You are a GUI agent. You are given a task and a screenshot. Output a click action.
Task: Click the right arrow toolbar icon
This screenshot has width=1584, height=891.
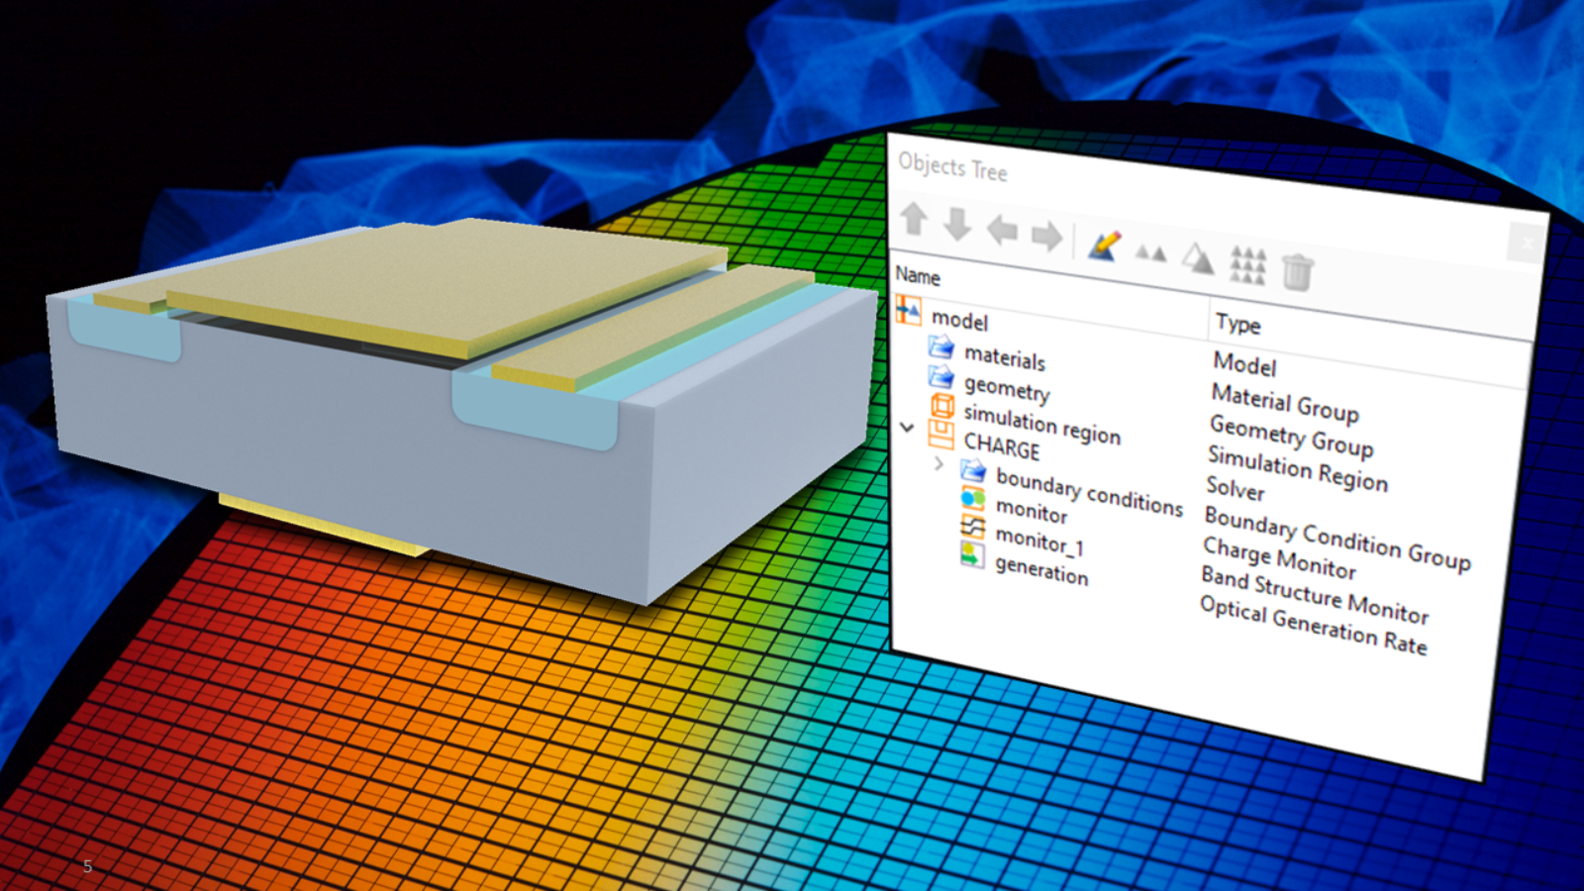pyautogui.click(x=1046, y=237)
